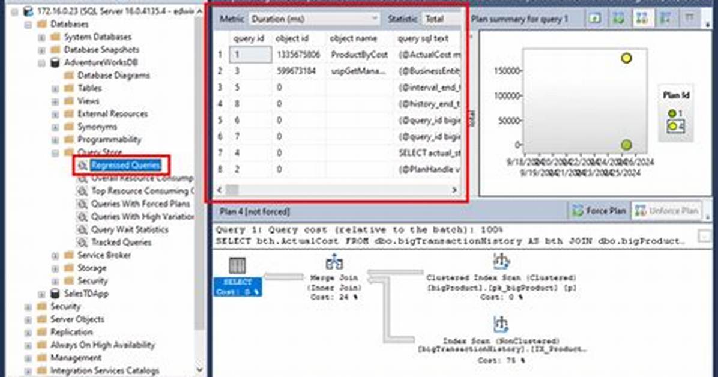Open the Metric dropdown showing Duration (ms)

[x=314, y=19]
